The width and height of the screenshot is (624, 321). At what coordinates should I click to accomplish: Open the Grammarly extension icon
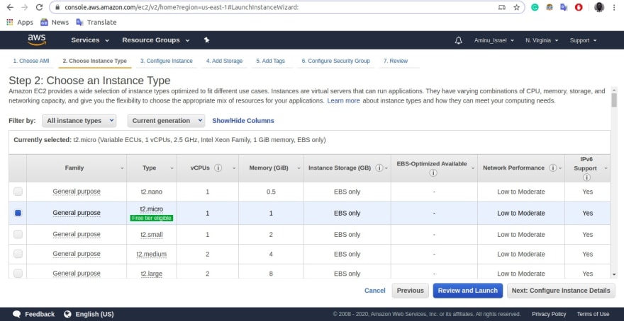[535, 7]
